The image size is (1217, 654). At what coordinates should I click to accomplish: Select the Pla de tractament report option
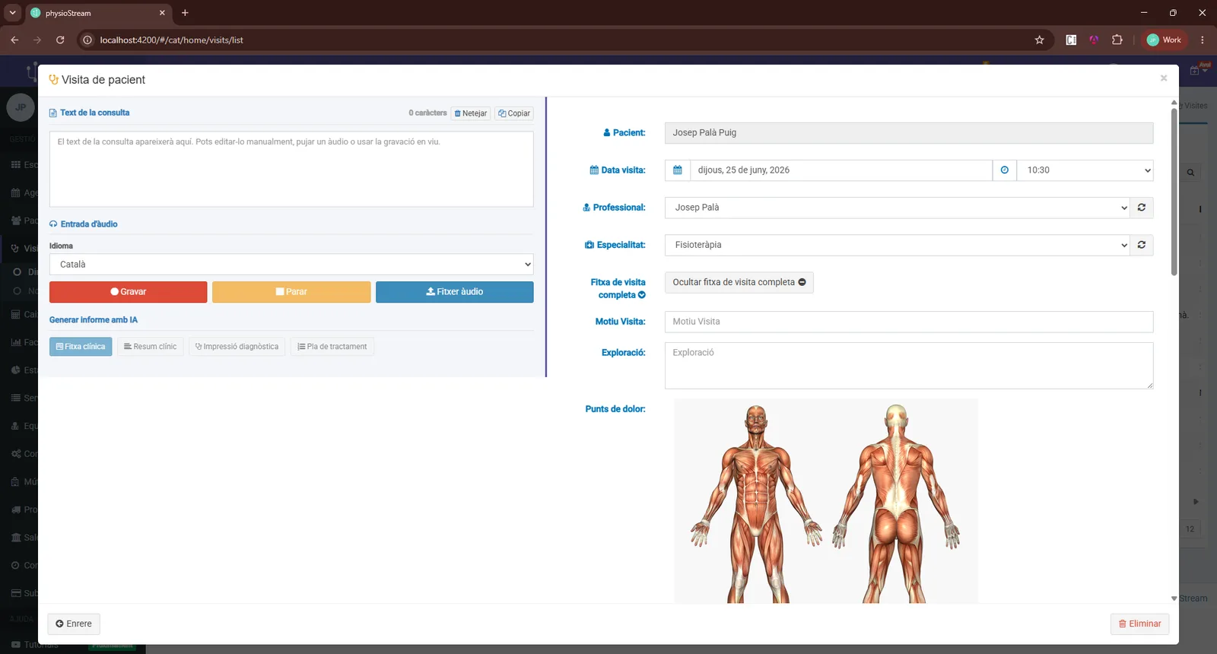(332, 347)
